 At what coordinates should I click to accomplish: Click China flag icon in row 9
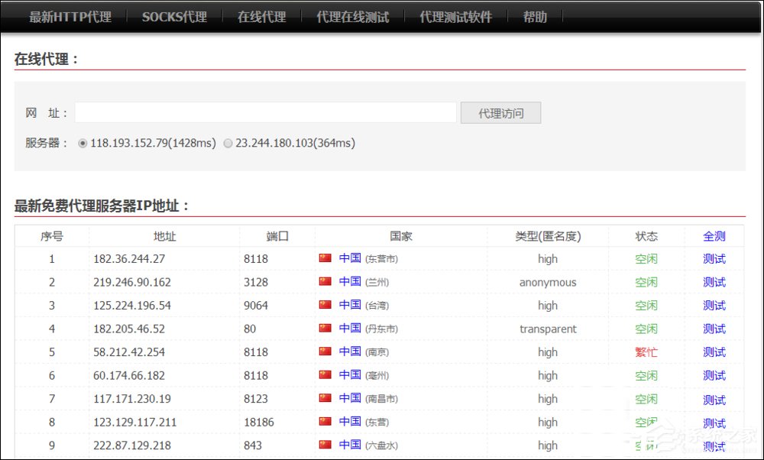[x=325, y=445]
